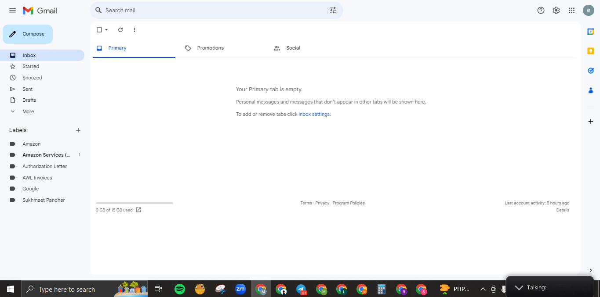Open Task View on the taskbar
The height and width of the screenshot is (297, 600).
[158, 289]
